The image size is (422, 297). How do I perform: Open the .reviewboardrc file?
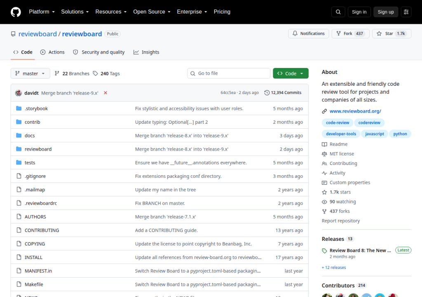[x=41, y=203]
